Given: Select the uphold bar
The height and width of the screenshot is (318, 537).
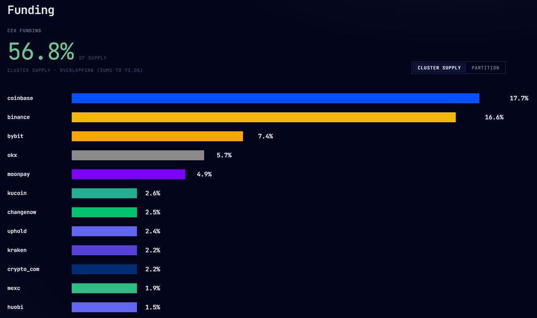Looking at the screenshot, I should [x=104, y=231].
